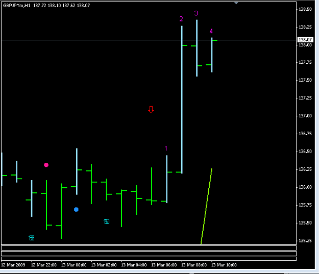Click the 137.25 price scale value
Image resolution: width=319 pixels, height=274 pixels.
pos(305,98)
